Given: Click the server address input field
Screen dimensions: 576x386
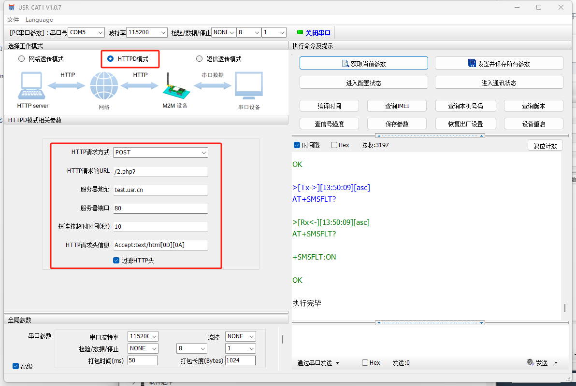Looking at the screenshot, I should coord(160,190).
